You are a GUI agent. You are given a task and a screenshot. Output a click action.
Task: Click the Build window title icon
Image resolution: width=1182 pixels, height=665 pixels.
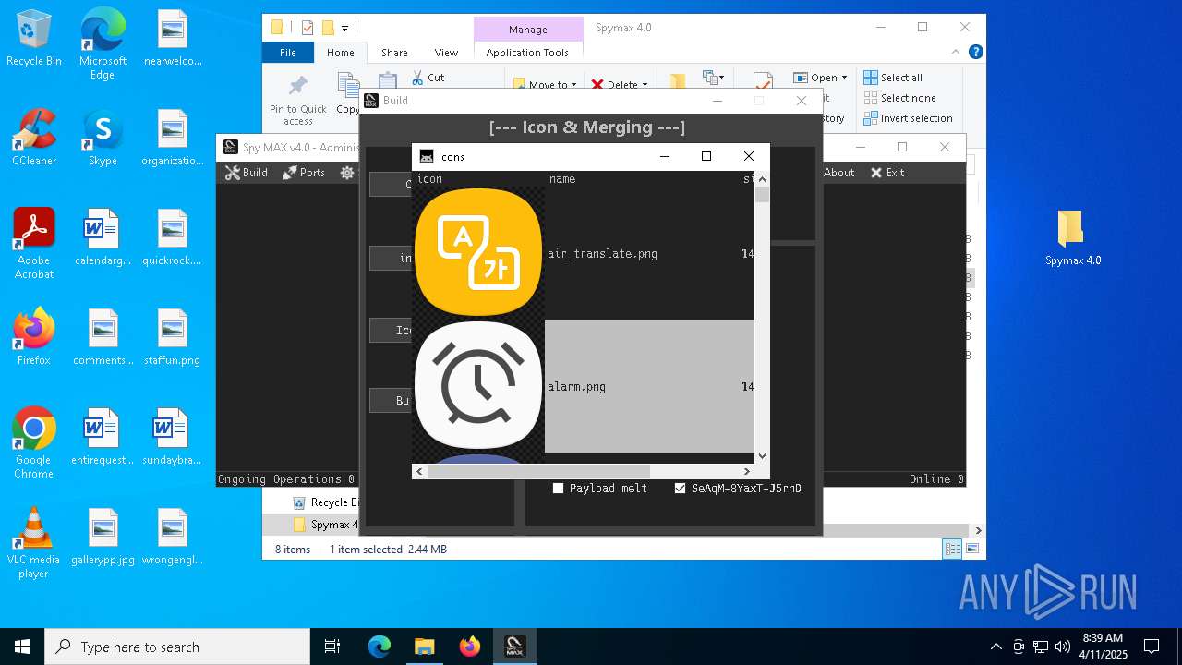point(371,101)
